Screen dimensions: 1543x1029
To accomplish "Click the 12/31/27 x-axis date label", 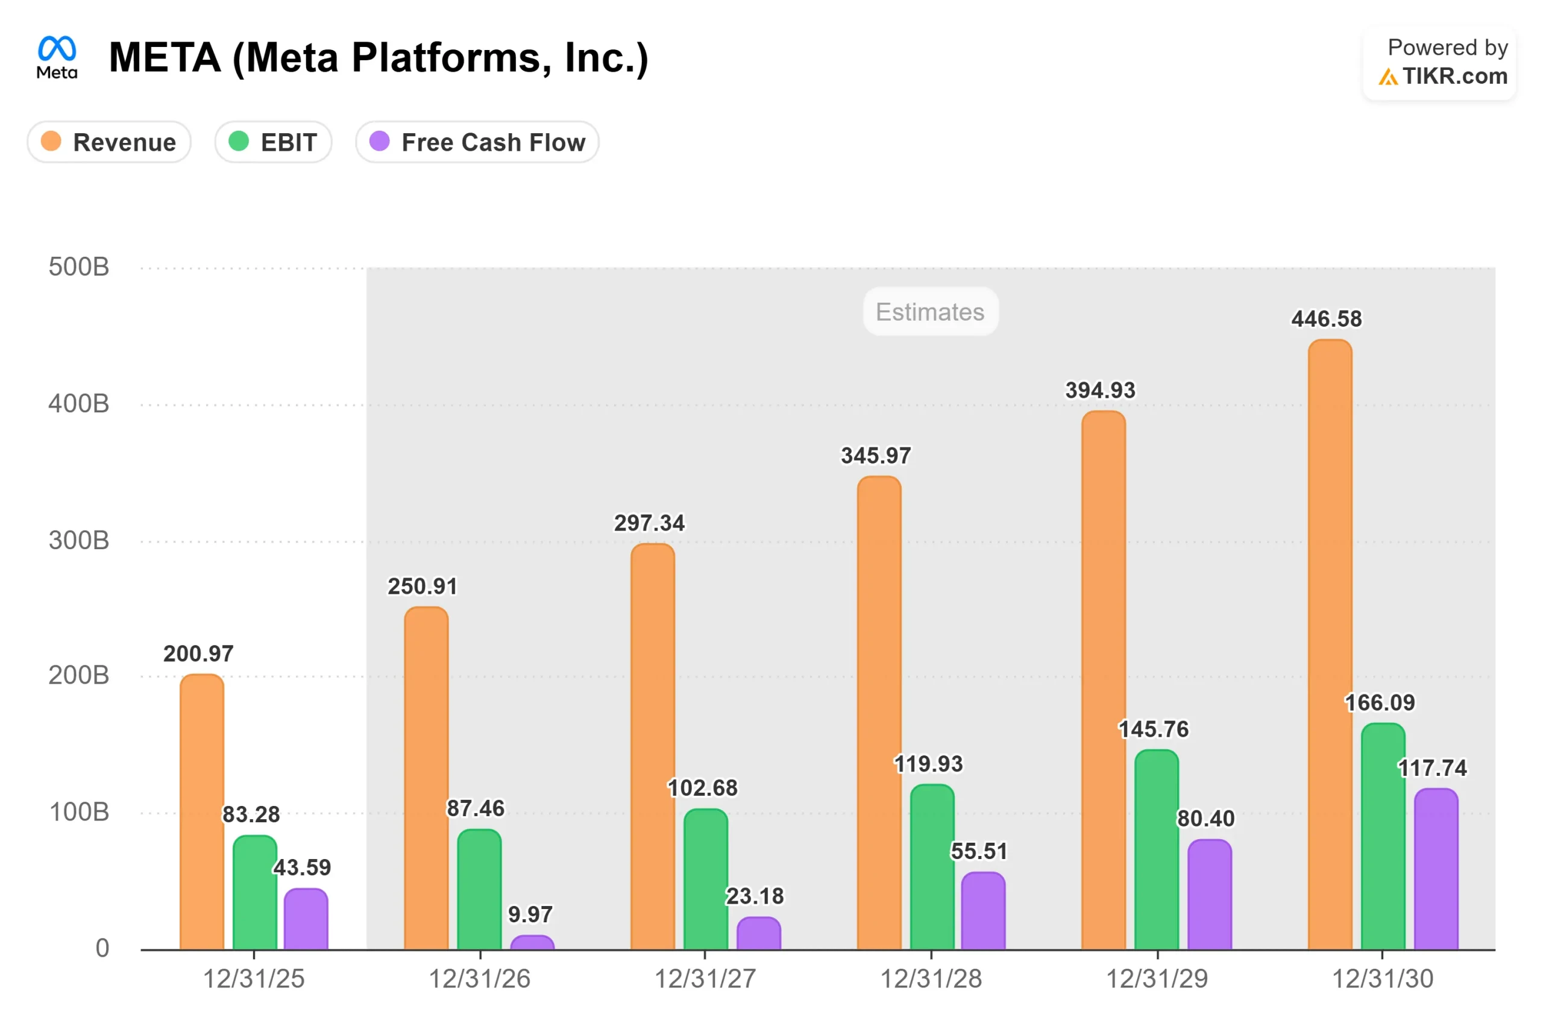I will [x=705, y=979].
